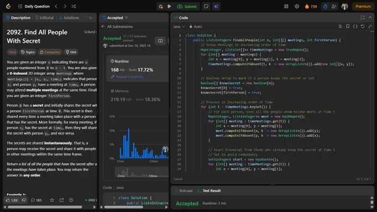
Task: Open the profile avatar menu
Action: [x=344, y=7]
